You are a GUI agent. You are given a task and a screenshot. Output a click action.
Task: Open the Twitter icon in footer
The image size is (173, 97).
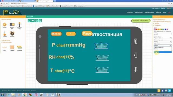click(x=170, y=91)
